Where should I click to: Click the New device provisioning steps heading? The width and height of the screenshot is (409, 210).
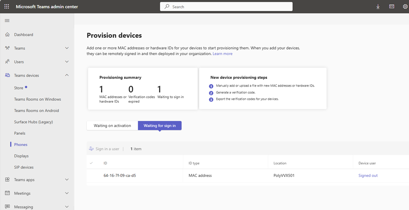tap(239, 77)
